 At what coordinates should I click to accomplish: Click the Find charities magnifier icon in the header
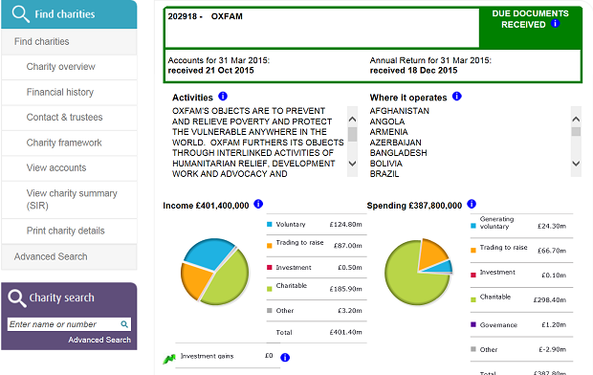point(20,14)
